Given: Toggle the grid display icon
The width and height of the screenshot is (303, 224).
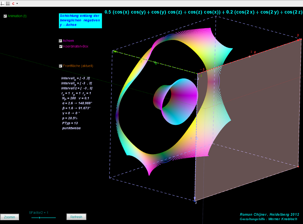Looking at the screenshot, I should click(x=8, y=3).
